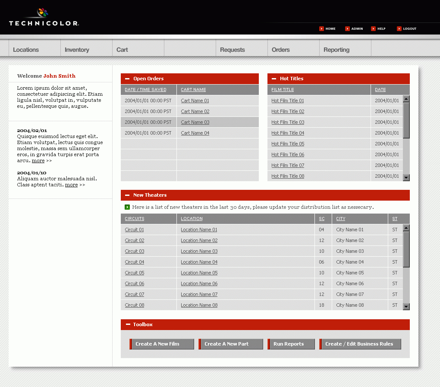Viewport: 440px width, 387px height.
Task: Click Create A New Film button
Action: point(162,344)
